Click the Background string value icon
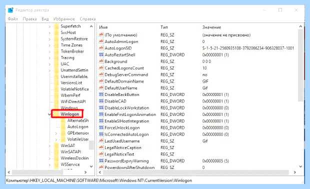The image size is (310, 189). 101,61
